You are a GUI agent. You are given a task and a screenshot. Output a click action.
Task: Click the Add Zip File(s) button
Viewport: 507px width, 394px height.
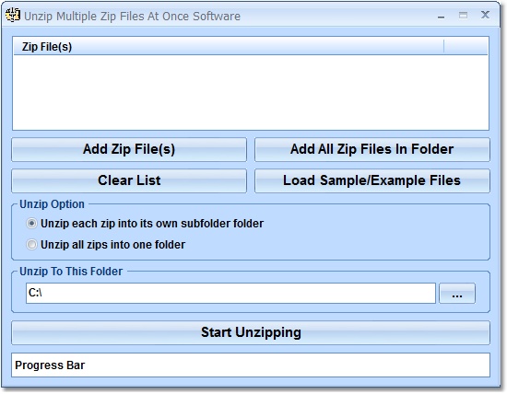pyautogui.click(x=129, y=149)
